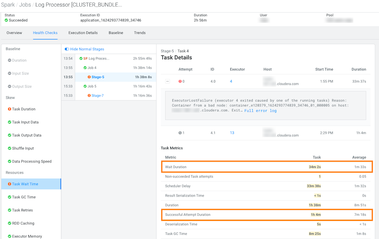
Task: Open Baseline Duration health check
Action: click(x=19, y=60)
